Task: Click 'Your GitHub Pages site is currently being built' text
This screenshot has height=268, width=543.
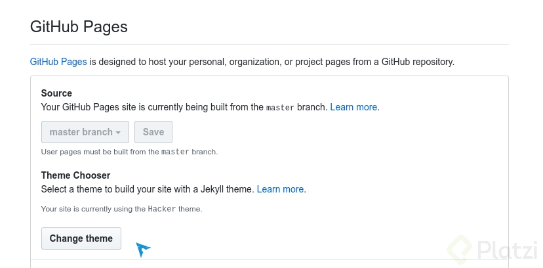Action: tap(184, 107)
